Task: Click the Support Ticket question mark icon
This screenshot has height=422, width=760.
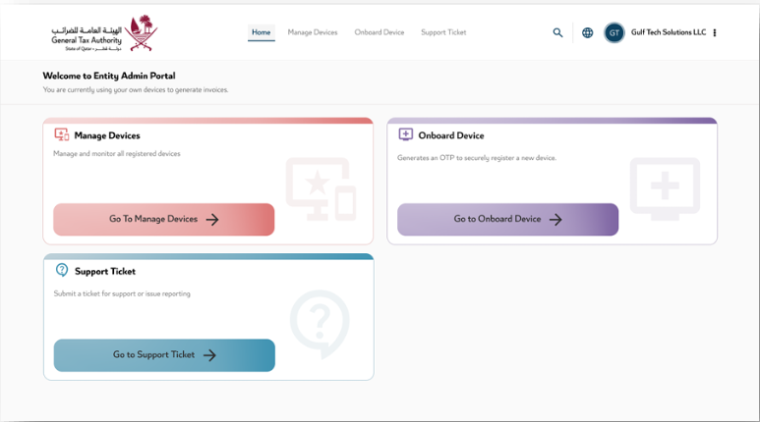Action: click(62, 270)
